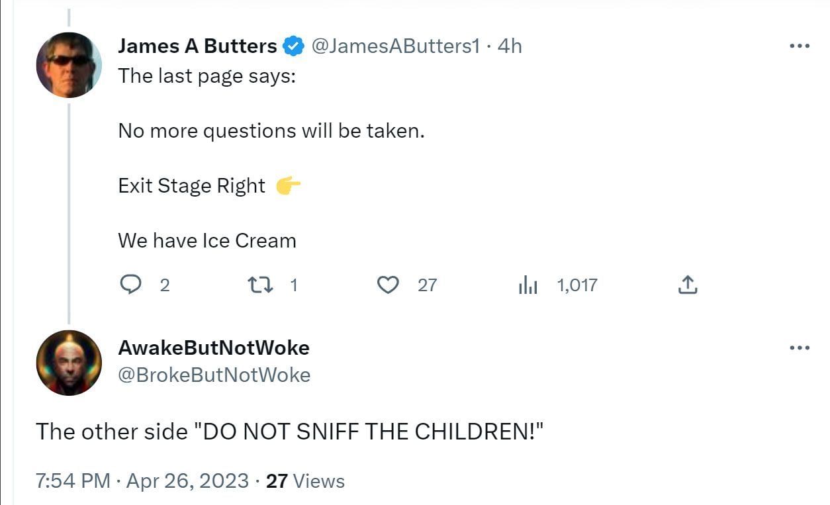Open the @BrokeButNotWoke handle
The height and width of the screenshot is (505, 830).
point(214,375)
